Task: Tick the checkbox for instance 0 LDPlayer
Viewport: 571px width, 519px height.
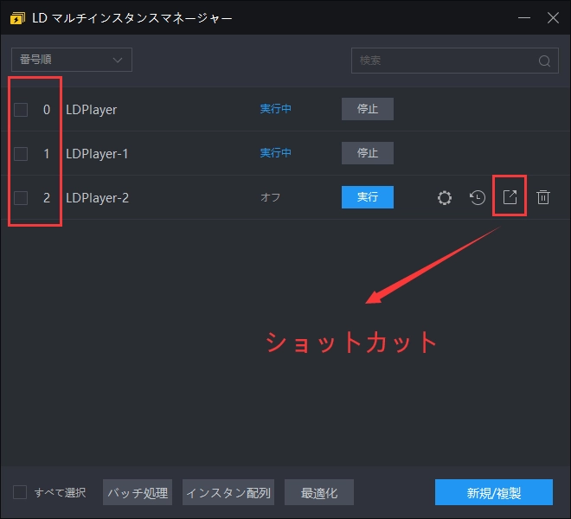Action: point(21,110)
